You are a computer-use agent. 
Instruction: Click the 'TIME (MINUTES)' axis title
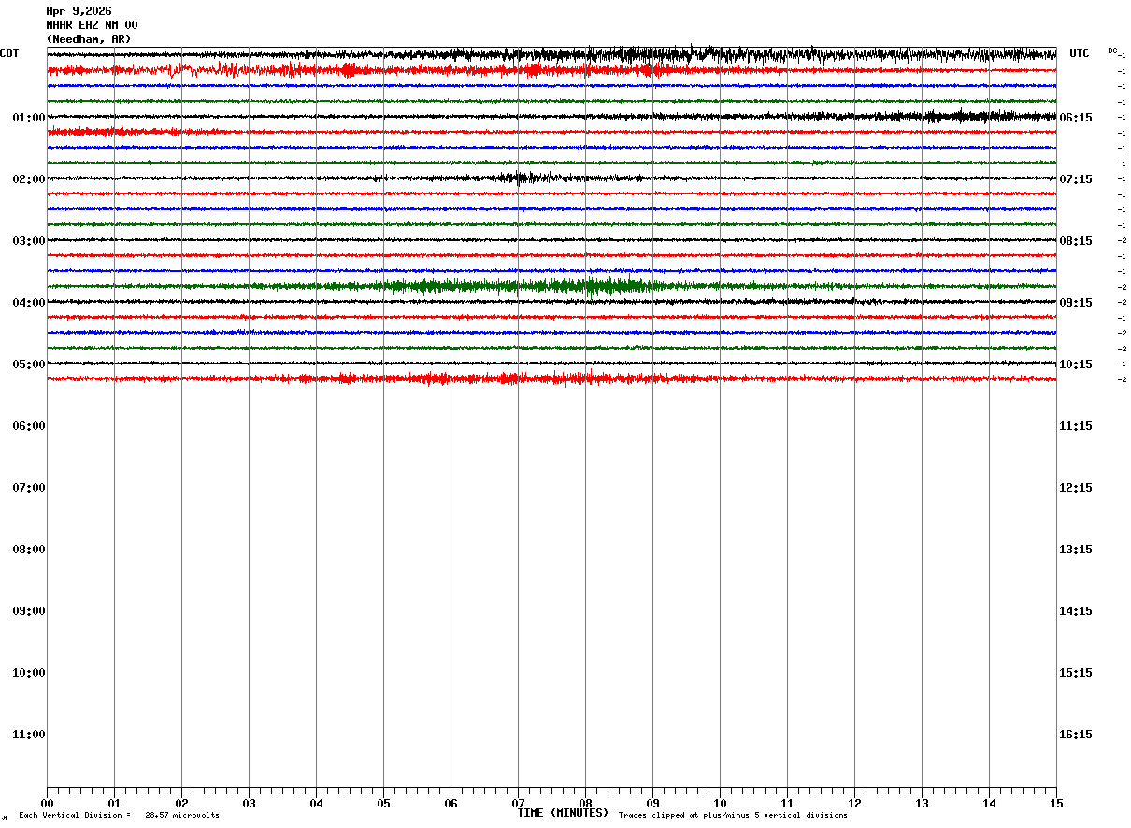click(x=563, y=813)
